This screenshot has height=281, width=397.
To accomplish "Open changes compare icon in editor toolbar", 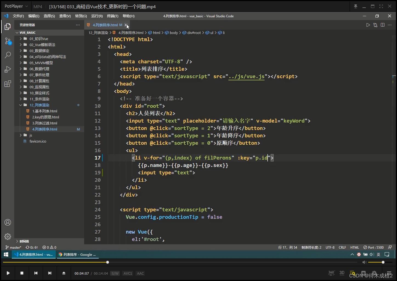I will click(375, 25).
